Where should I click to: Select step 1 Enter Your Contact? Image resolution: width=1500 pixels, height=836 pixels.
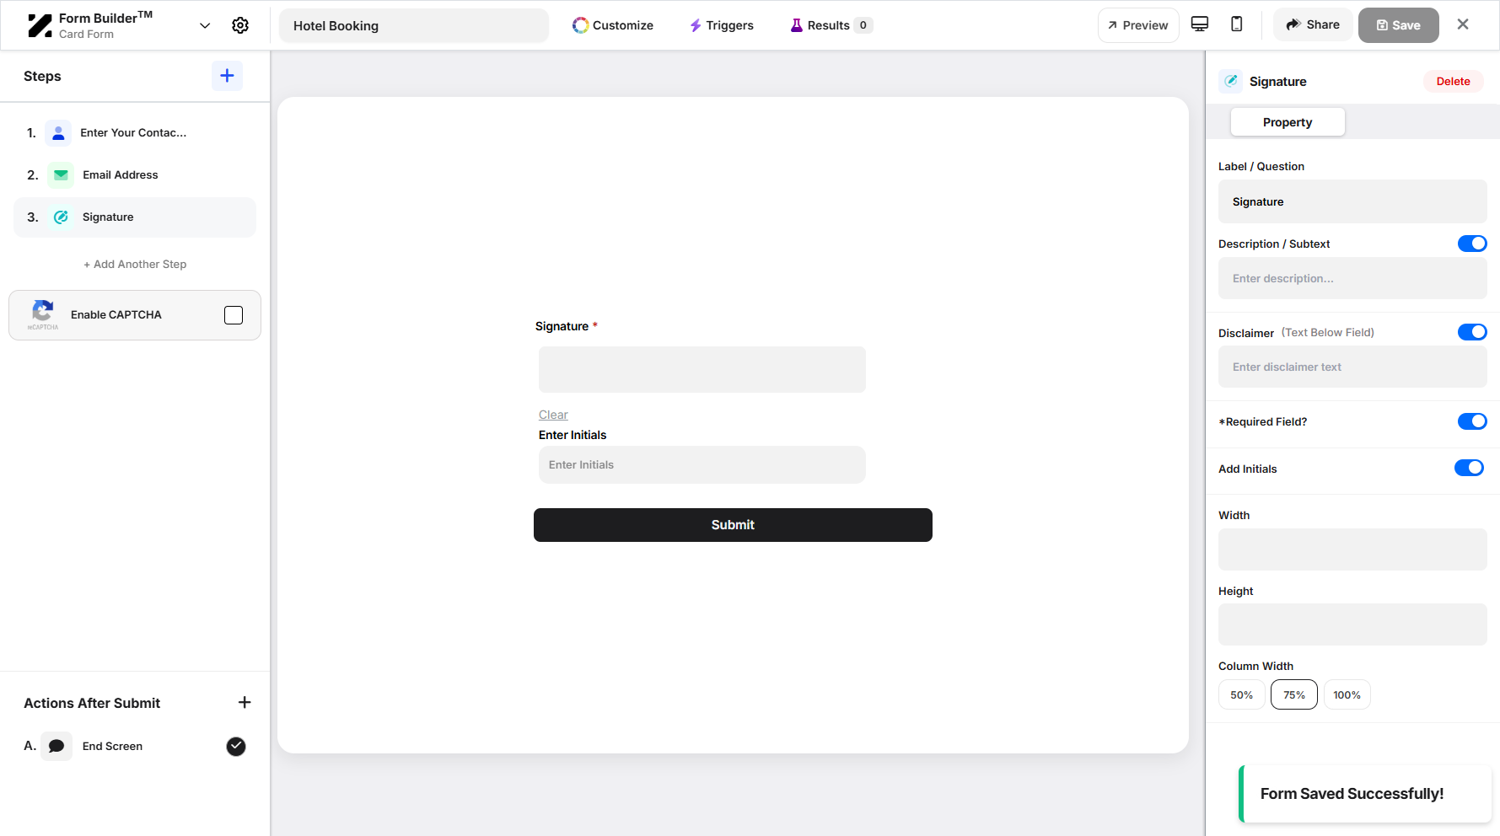pos(135,132)
